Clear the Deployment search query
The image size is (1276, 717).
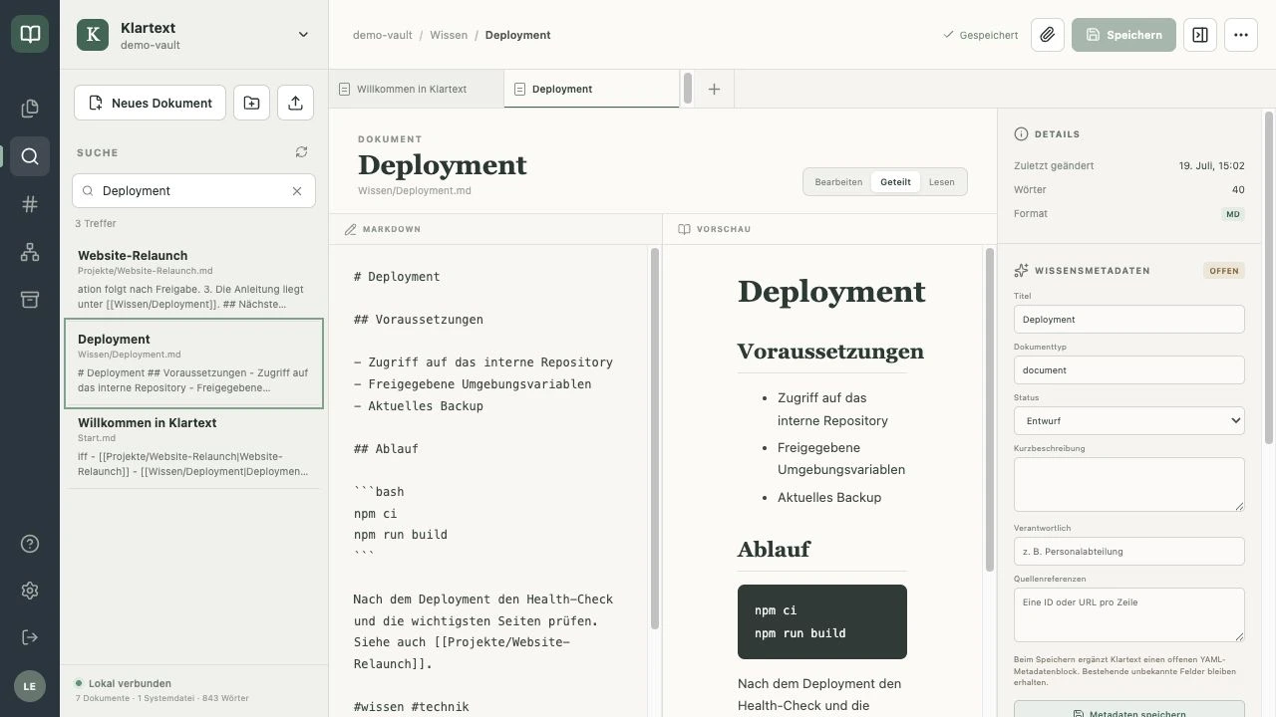click(x=296, y=191)
